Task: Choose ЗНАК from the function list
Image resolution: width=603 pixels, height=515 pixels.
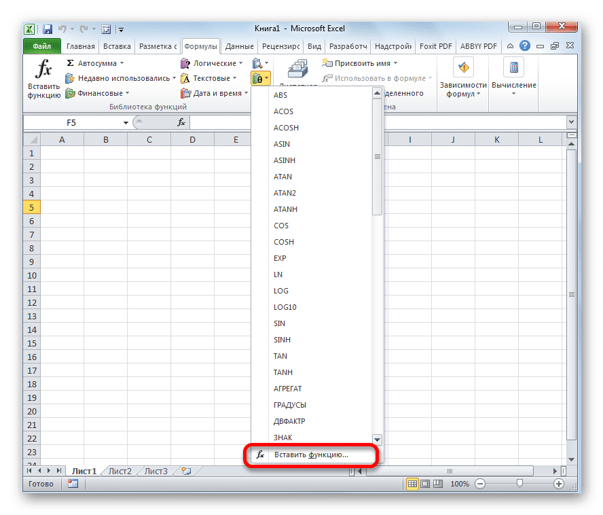Action: tap(312, 438)
